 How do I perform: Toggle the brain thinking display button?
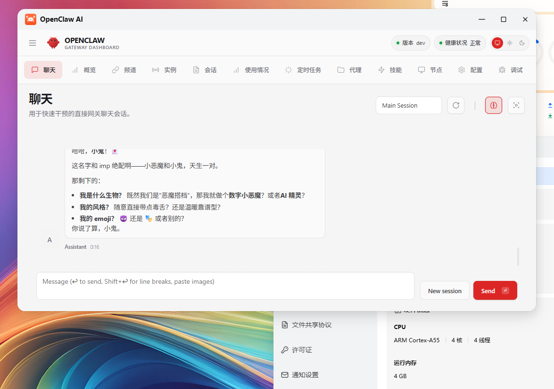494,105
